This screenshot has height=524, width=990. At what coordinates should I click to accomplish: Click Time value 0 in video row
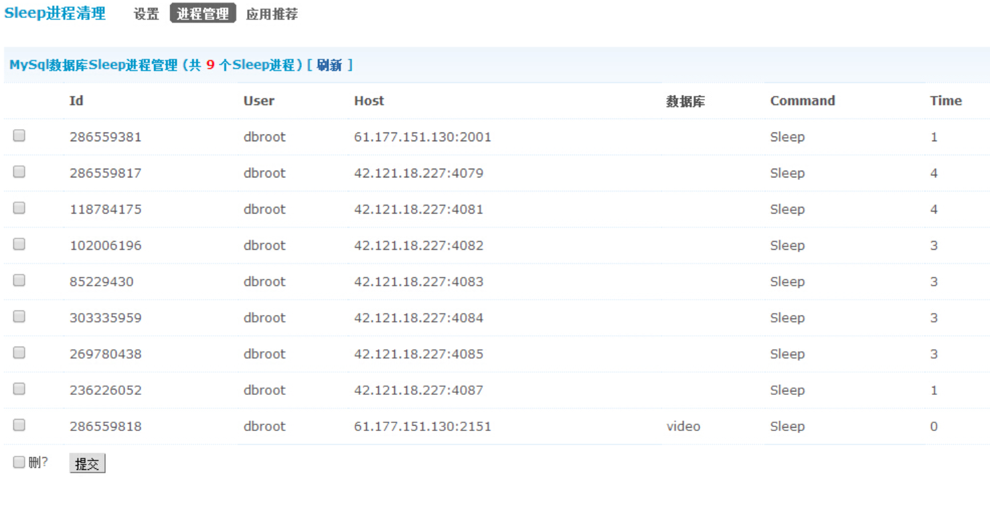coord(934,426)
